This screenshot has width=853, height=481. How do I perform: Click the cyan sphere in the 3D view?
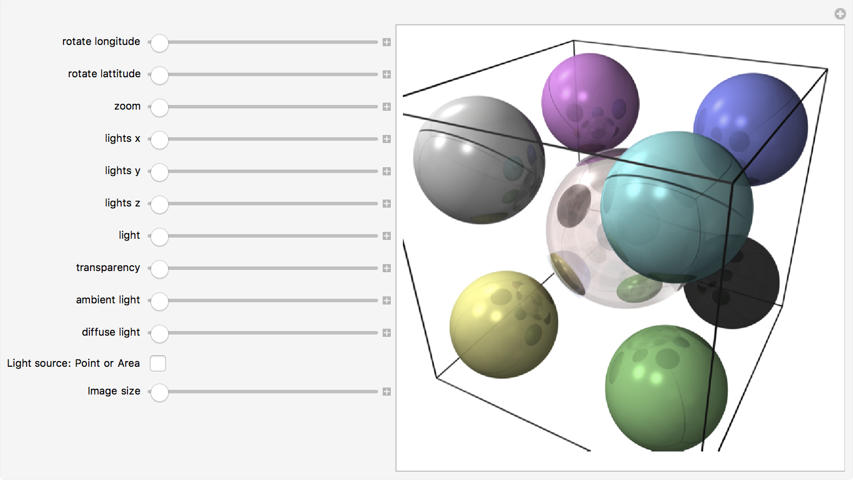coord(677,206)
